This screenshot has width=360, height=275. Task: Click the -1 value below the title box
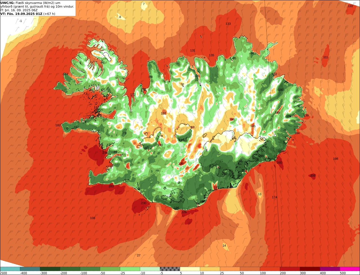21,21
